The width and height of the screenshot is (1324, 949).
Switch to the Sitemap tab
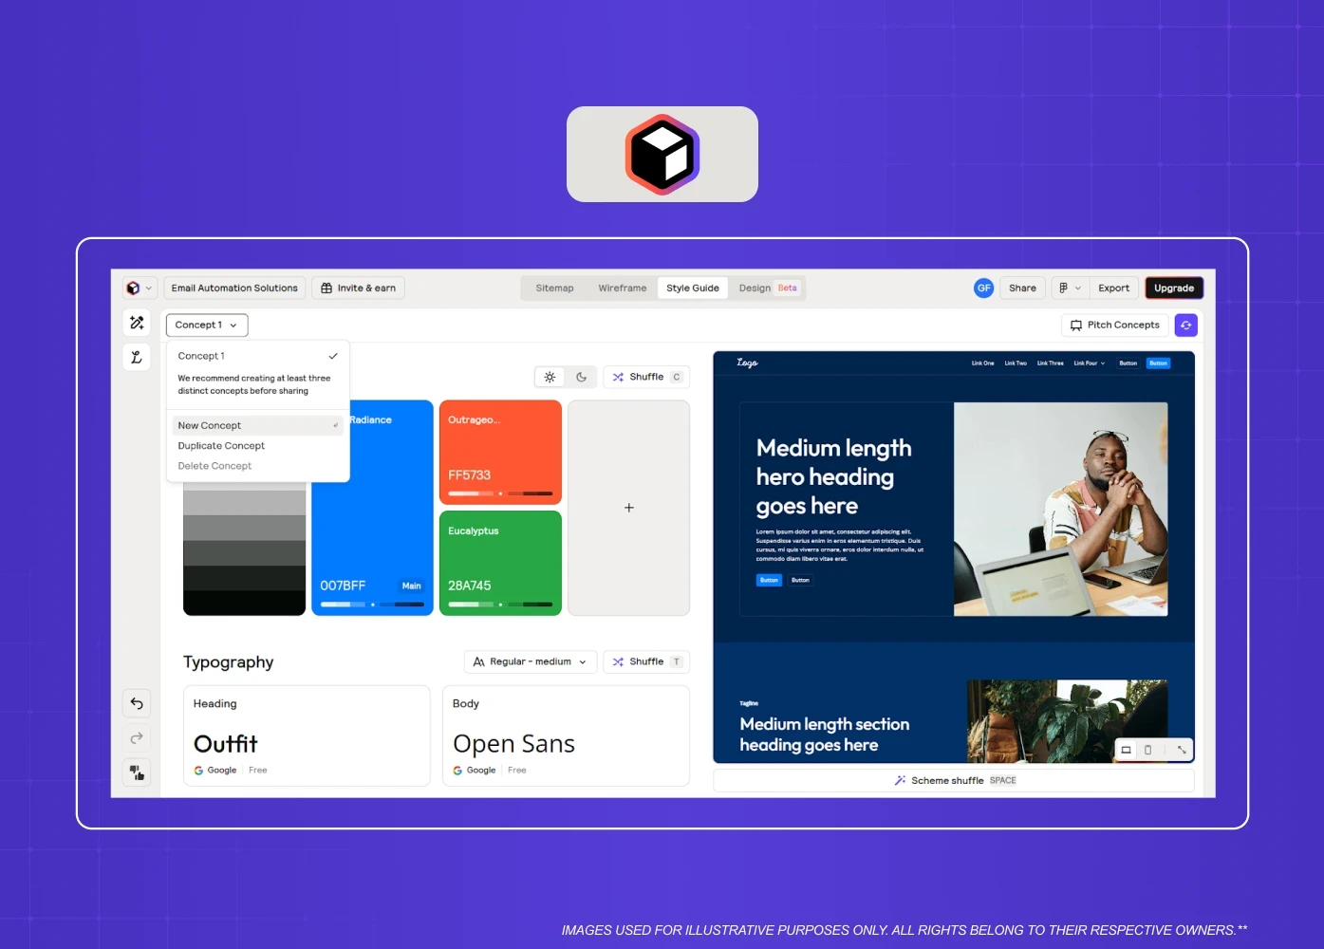[x=554, y=288]
